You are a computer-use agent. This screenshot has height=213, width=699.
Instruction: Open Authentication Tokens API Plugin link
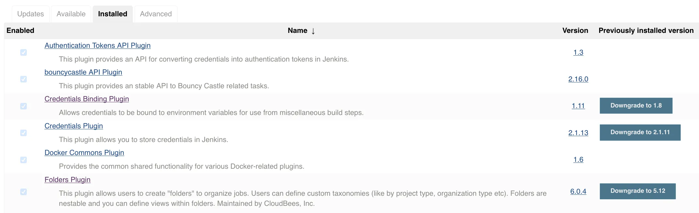point(97,46)
